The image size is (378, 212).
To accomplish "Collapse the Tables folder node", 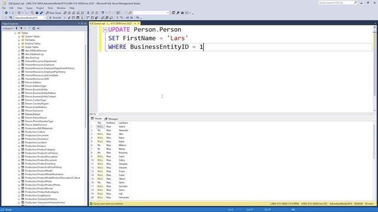I will tap(15, 33).
